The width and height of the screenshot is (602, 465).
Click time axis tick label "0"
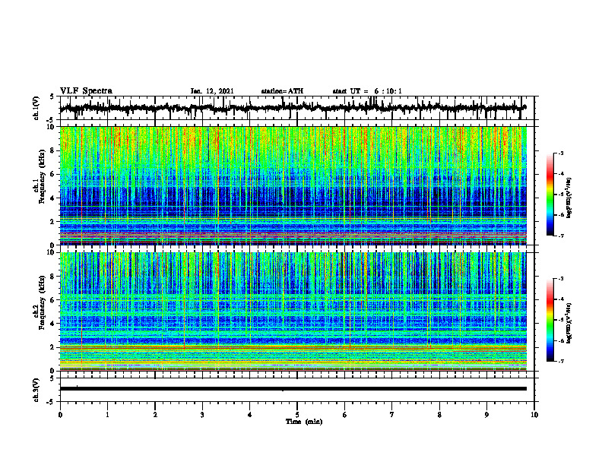pos(60,415)
